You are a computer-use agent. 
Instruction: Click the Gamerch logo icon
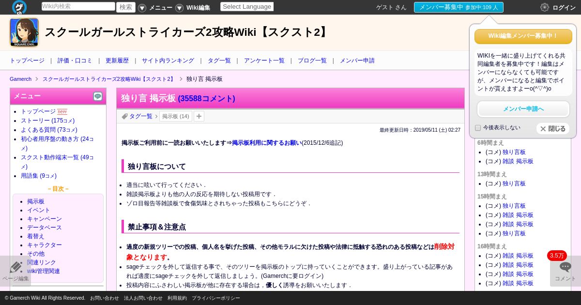tap(19, 7)
